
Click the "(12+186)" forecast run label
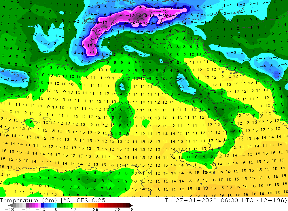pyautogui.click(x=272, y=200)
